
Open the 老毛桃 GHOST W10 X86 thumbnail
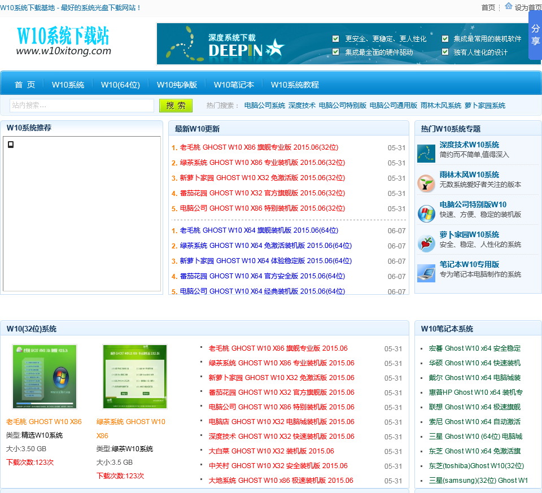[x=44, y=377]
